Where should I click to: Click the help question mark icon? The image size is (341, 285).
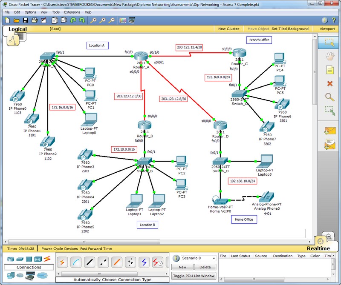334,20
